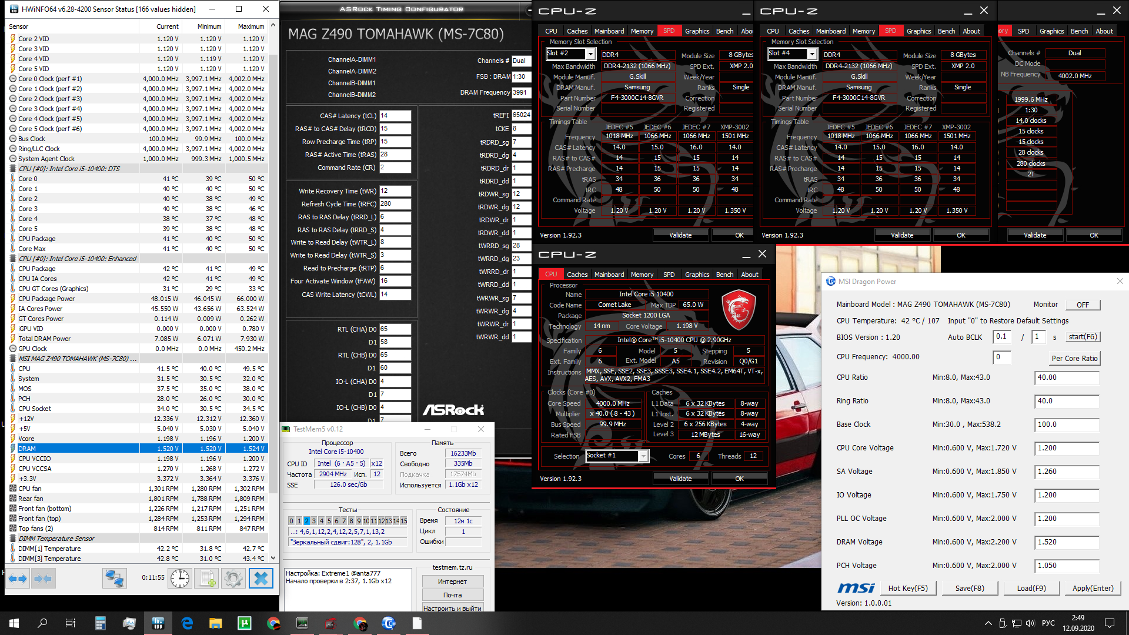The image size is (1129, 635).
Task: Open HWiNFO sensor settings gear icon
Action: tap(233, 579)
